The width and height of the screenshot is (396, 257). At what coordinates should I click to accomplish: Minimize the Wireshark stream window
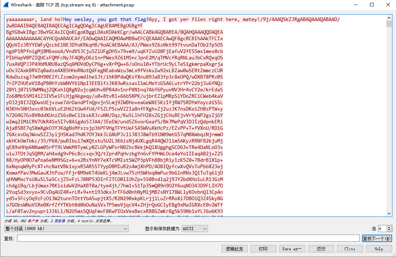[356, 5]
